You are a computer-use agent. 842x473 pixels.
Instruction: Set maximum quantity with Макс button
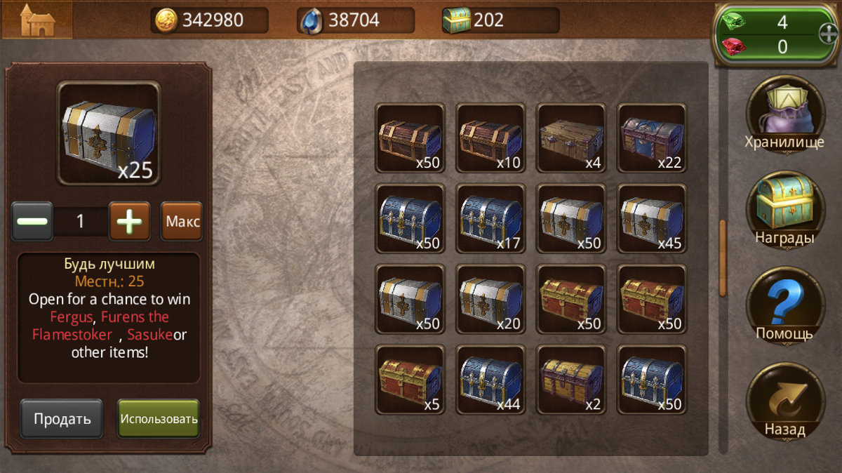[x=182, y=222]
